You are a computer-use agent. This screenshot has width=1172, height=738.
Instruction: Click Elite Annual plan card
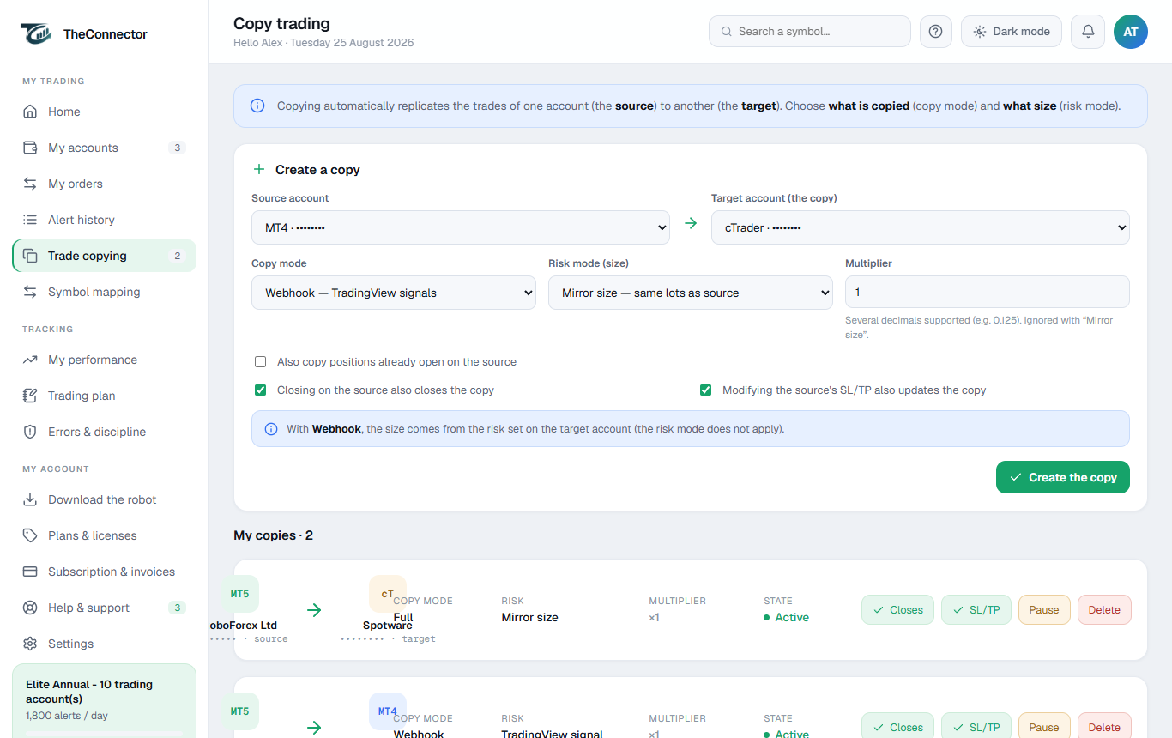[x=104, y=700]
